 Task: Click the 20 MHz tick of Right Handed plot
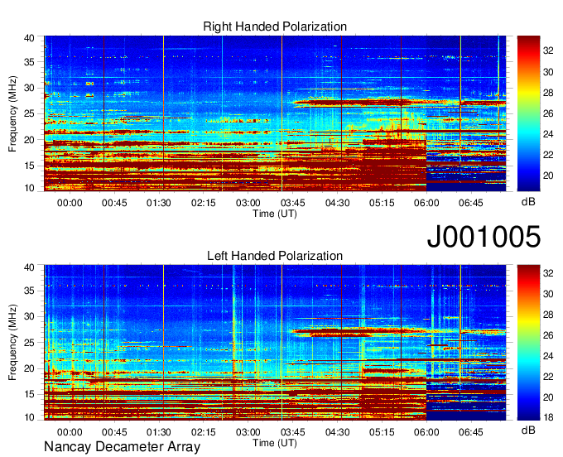(x=29, y=140)
